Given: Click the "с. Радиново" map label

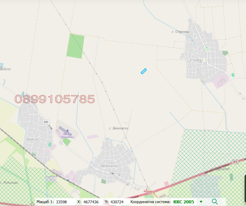Looking at the screenshot, I should tap(9, 183).
